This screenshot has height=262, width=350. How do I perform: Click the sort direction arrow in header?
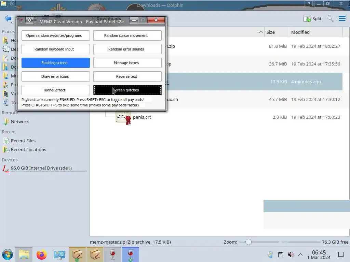(260, 32)
